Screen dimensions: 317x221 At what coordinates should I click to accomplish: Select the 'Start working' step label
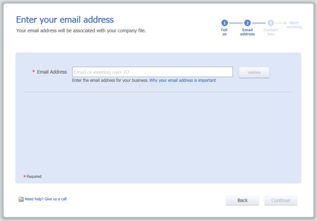(x=294, y=25)
